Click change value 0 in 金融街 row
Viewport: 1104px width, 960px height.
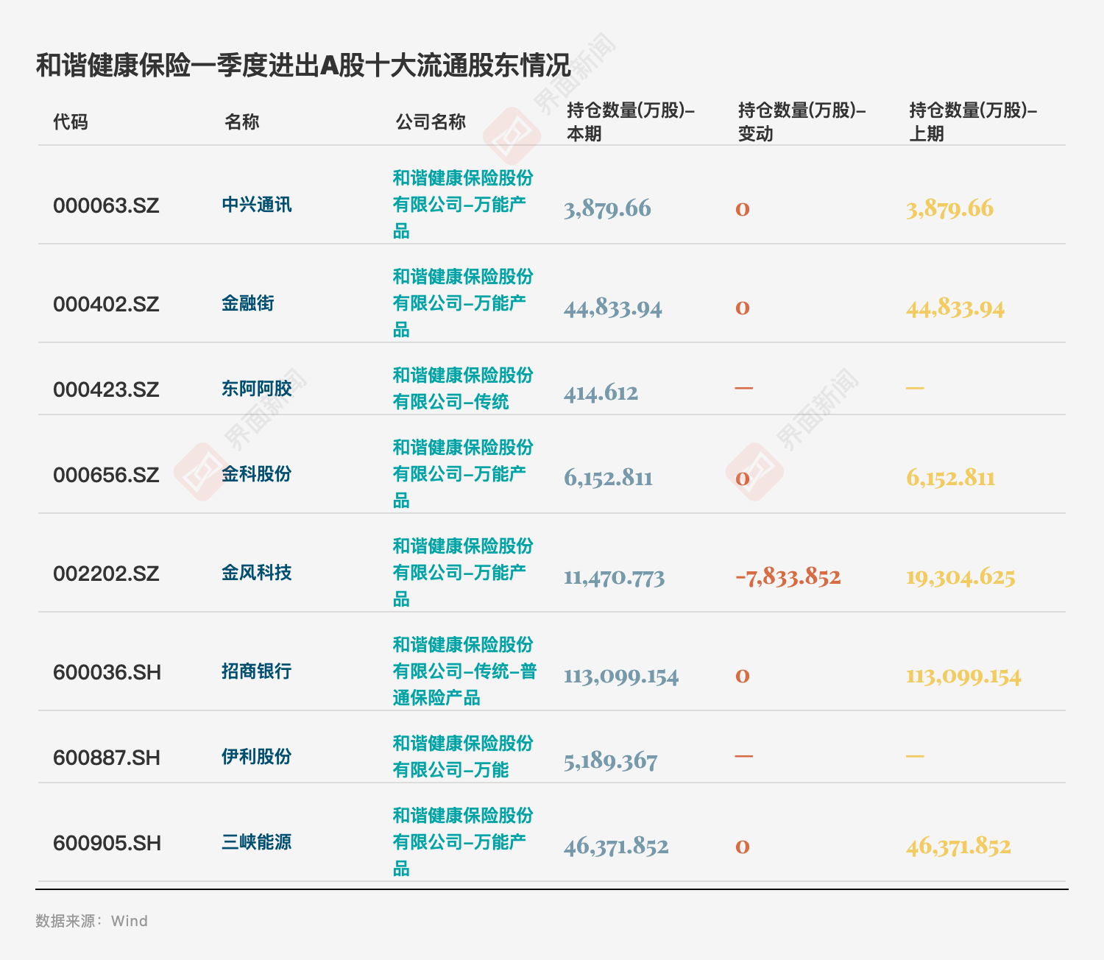[743, 308]
